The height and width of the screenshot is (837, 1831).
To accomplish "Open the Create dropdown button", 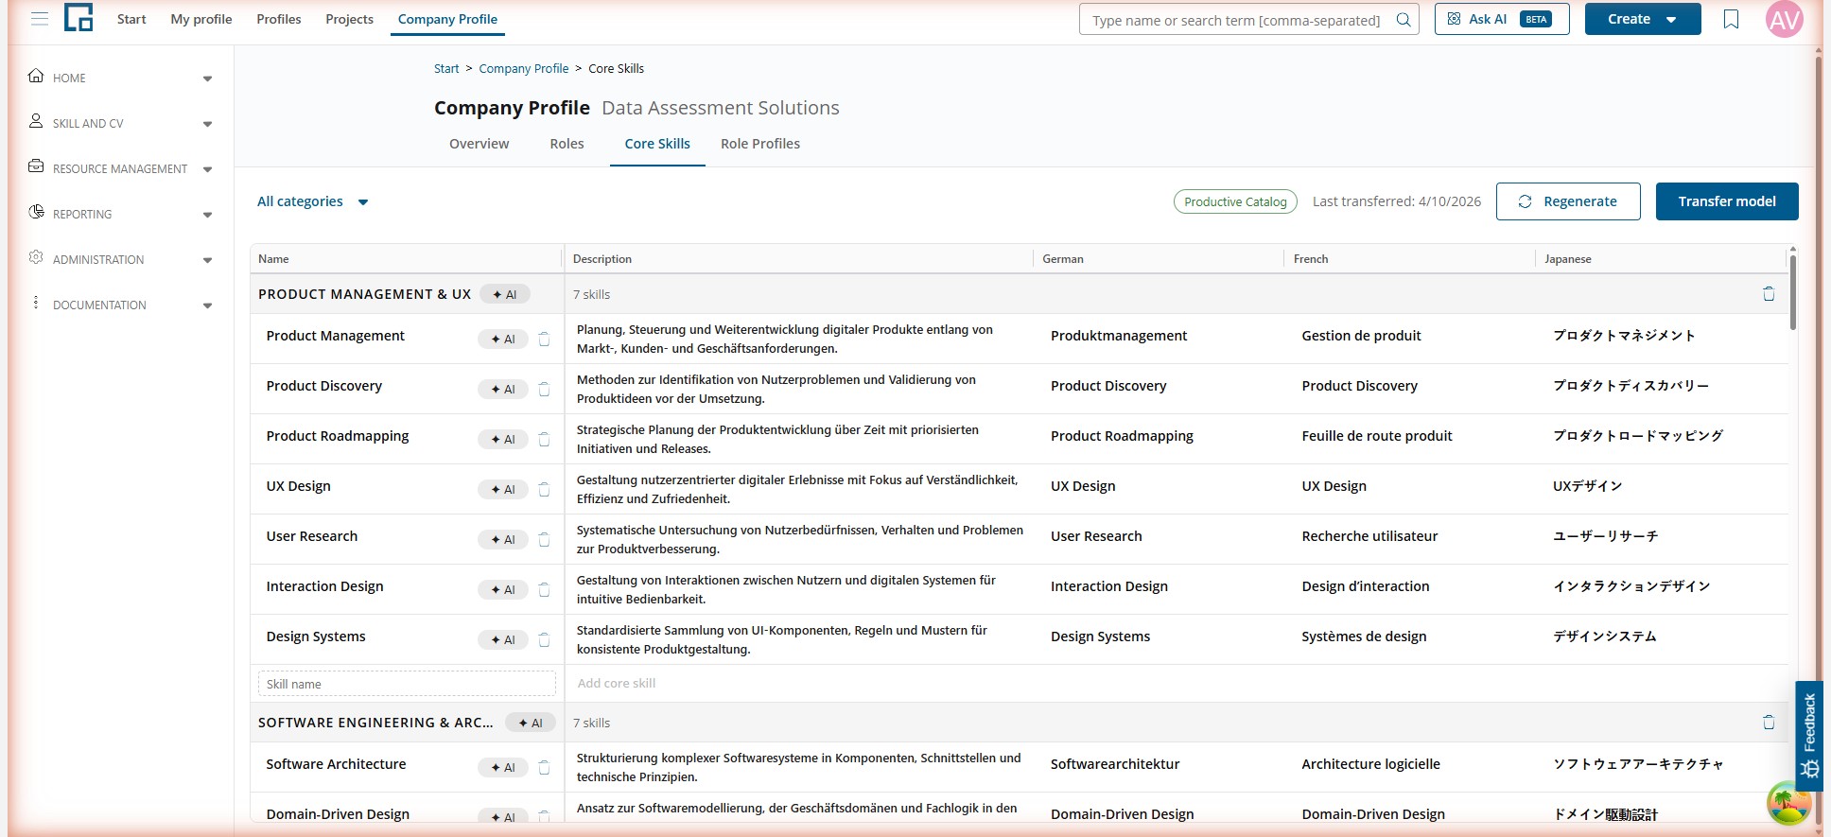I will pos(1643,19).
